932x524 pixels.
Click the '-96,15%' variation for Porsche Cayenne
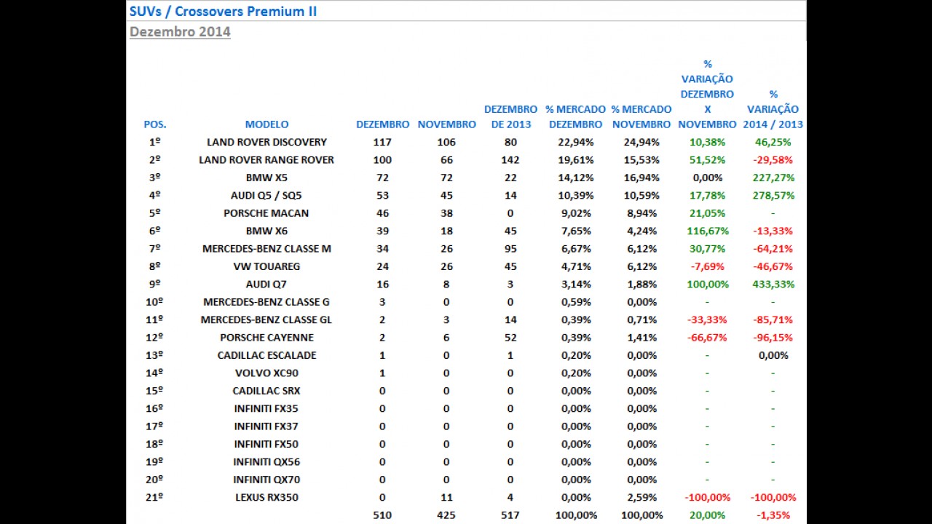tap(773, 338)
